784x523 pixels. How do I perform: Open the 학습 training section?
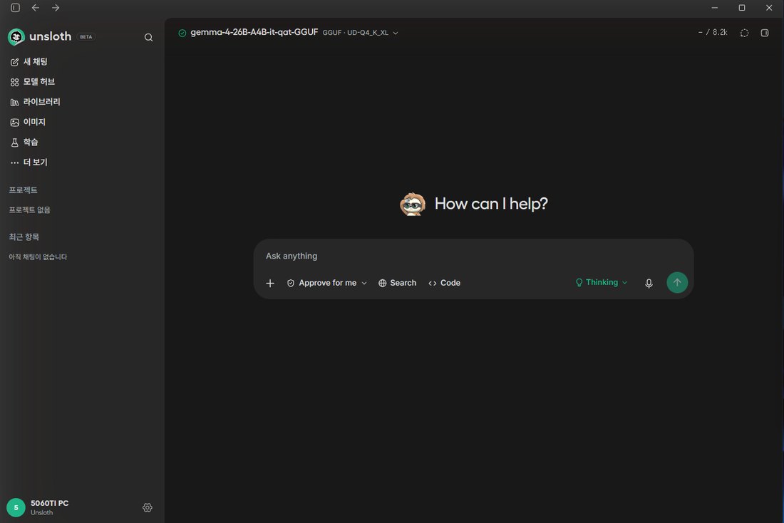coord(24,142)
